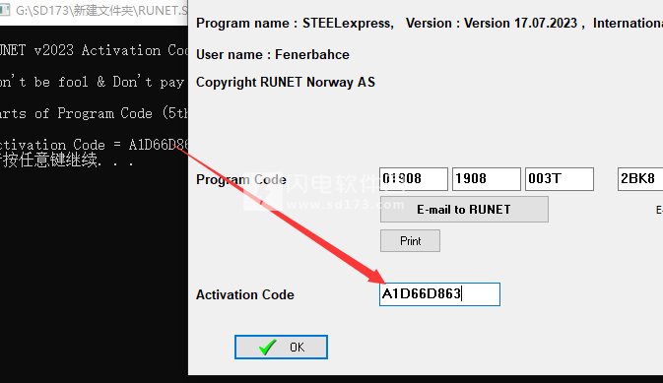Click the E-mail to RUNET button
The height and width of the screenshot is (383, 663).
coord(464,210)
